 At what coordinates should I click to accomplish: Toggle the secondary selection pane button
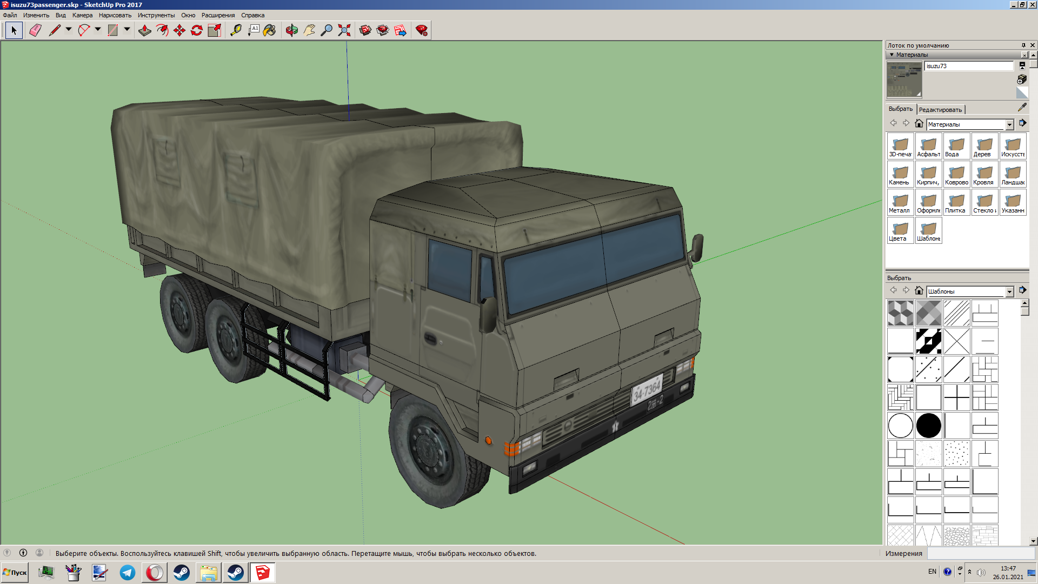(x=1022, y=65)
